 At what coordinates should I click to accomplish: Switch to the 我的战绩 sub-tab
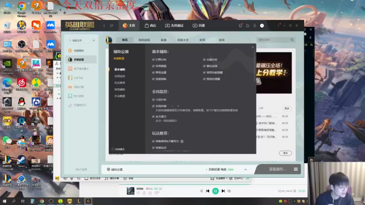[144, 40]
